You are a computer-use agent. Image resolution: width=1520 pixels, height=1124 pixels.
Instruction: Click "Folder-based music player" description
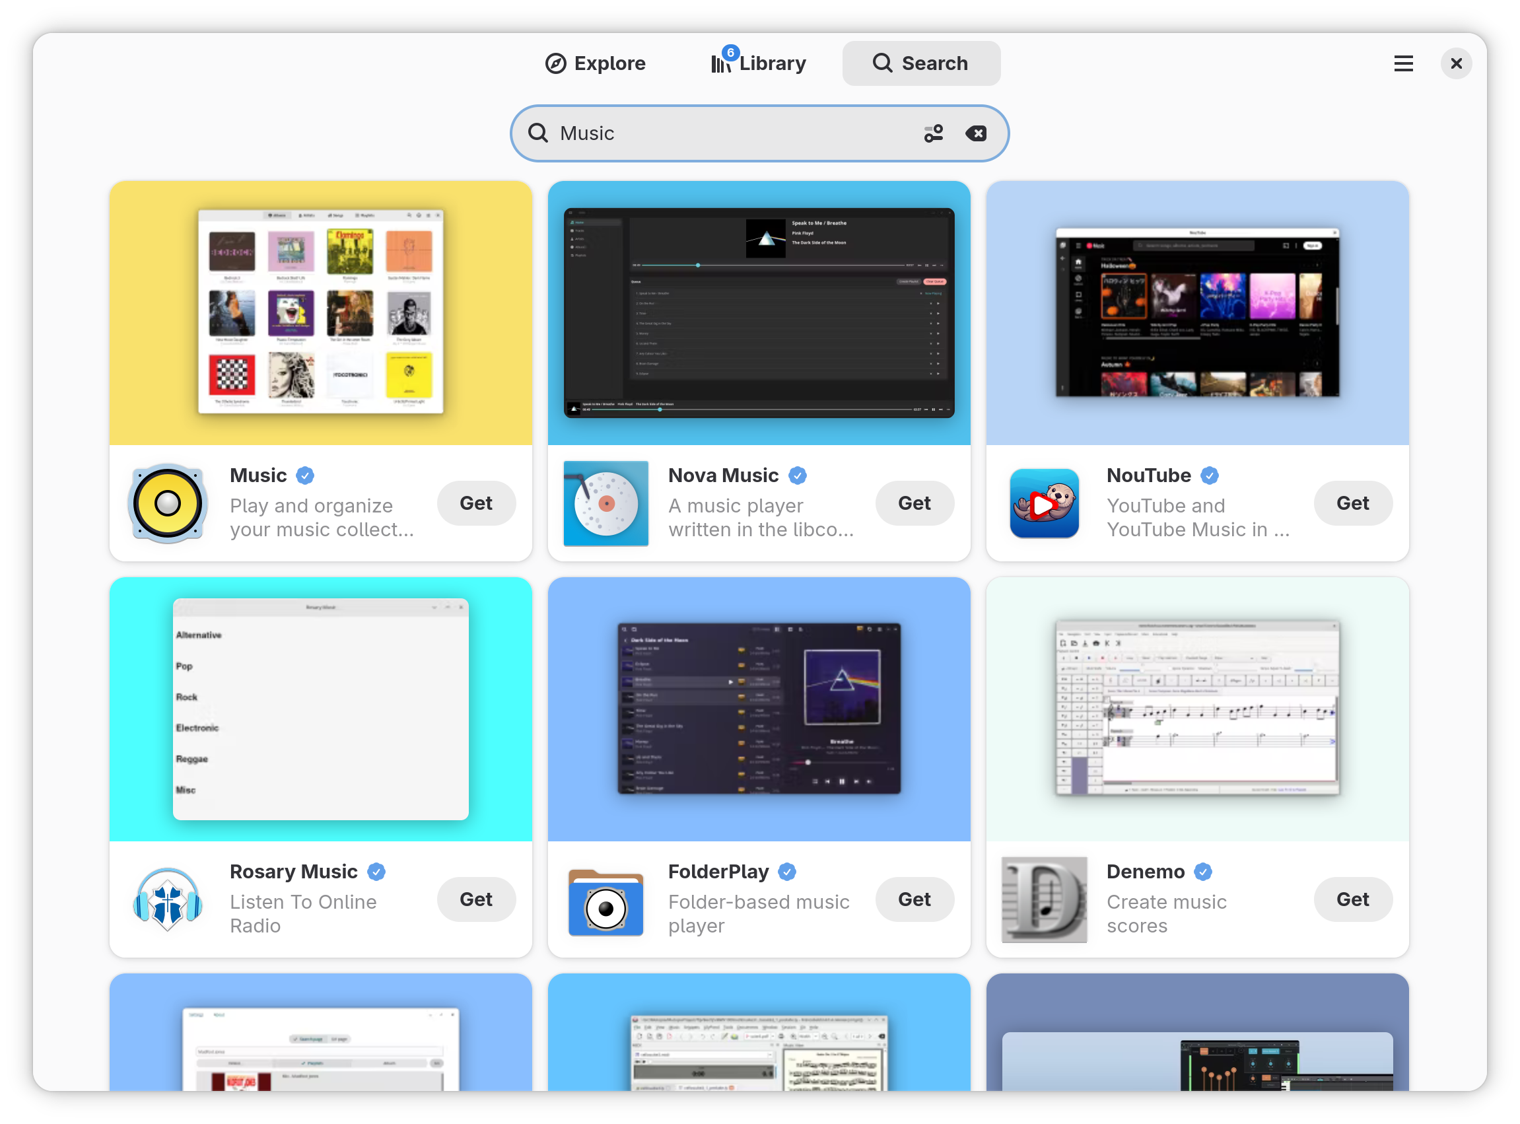point(758,914)
